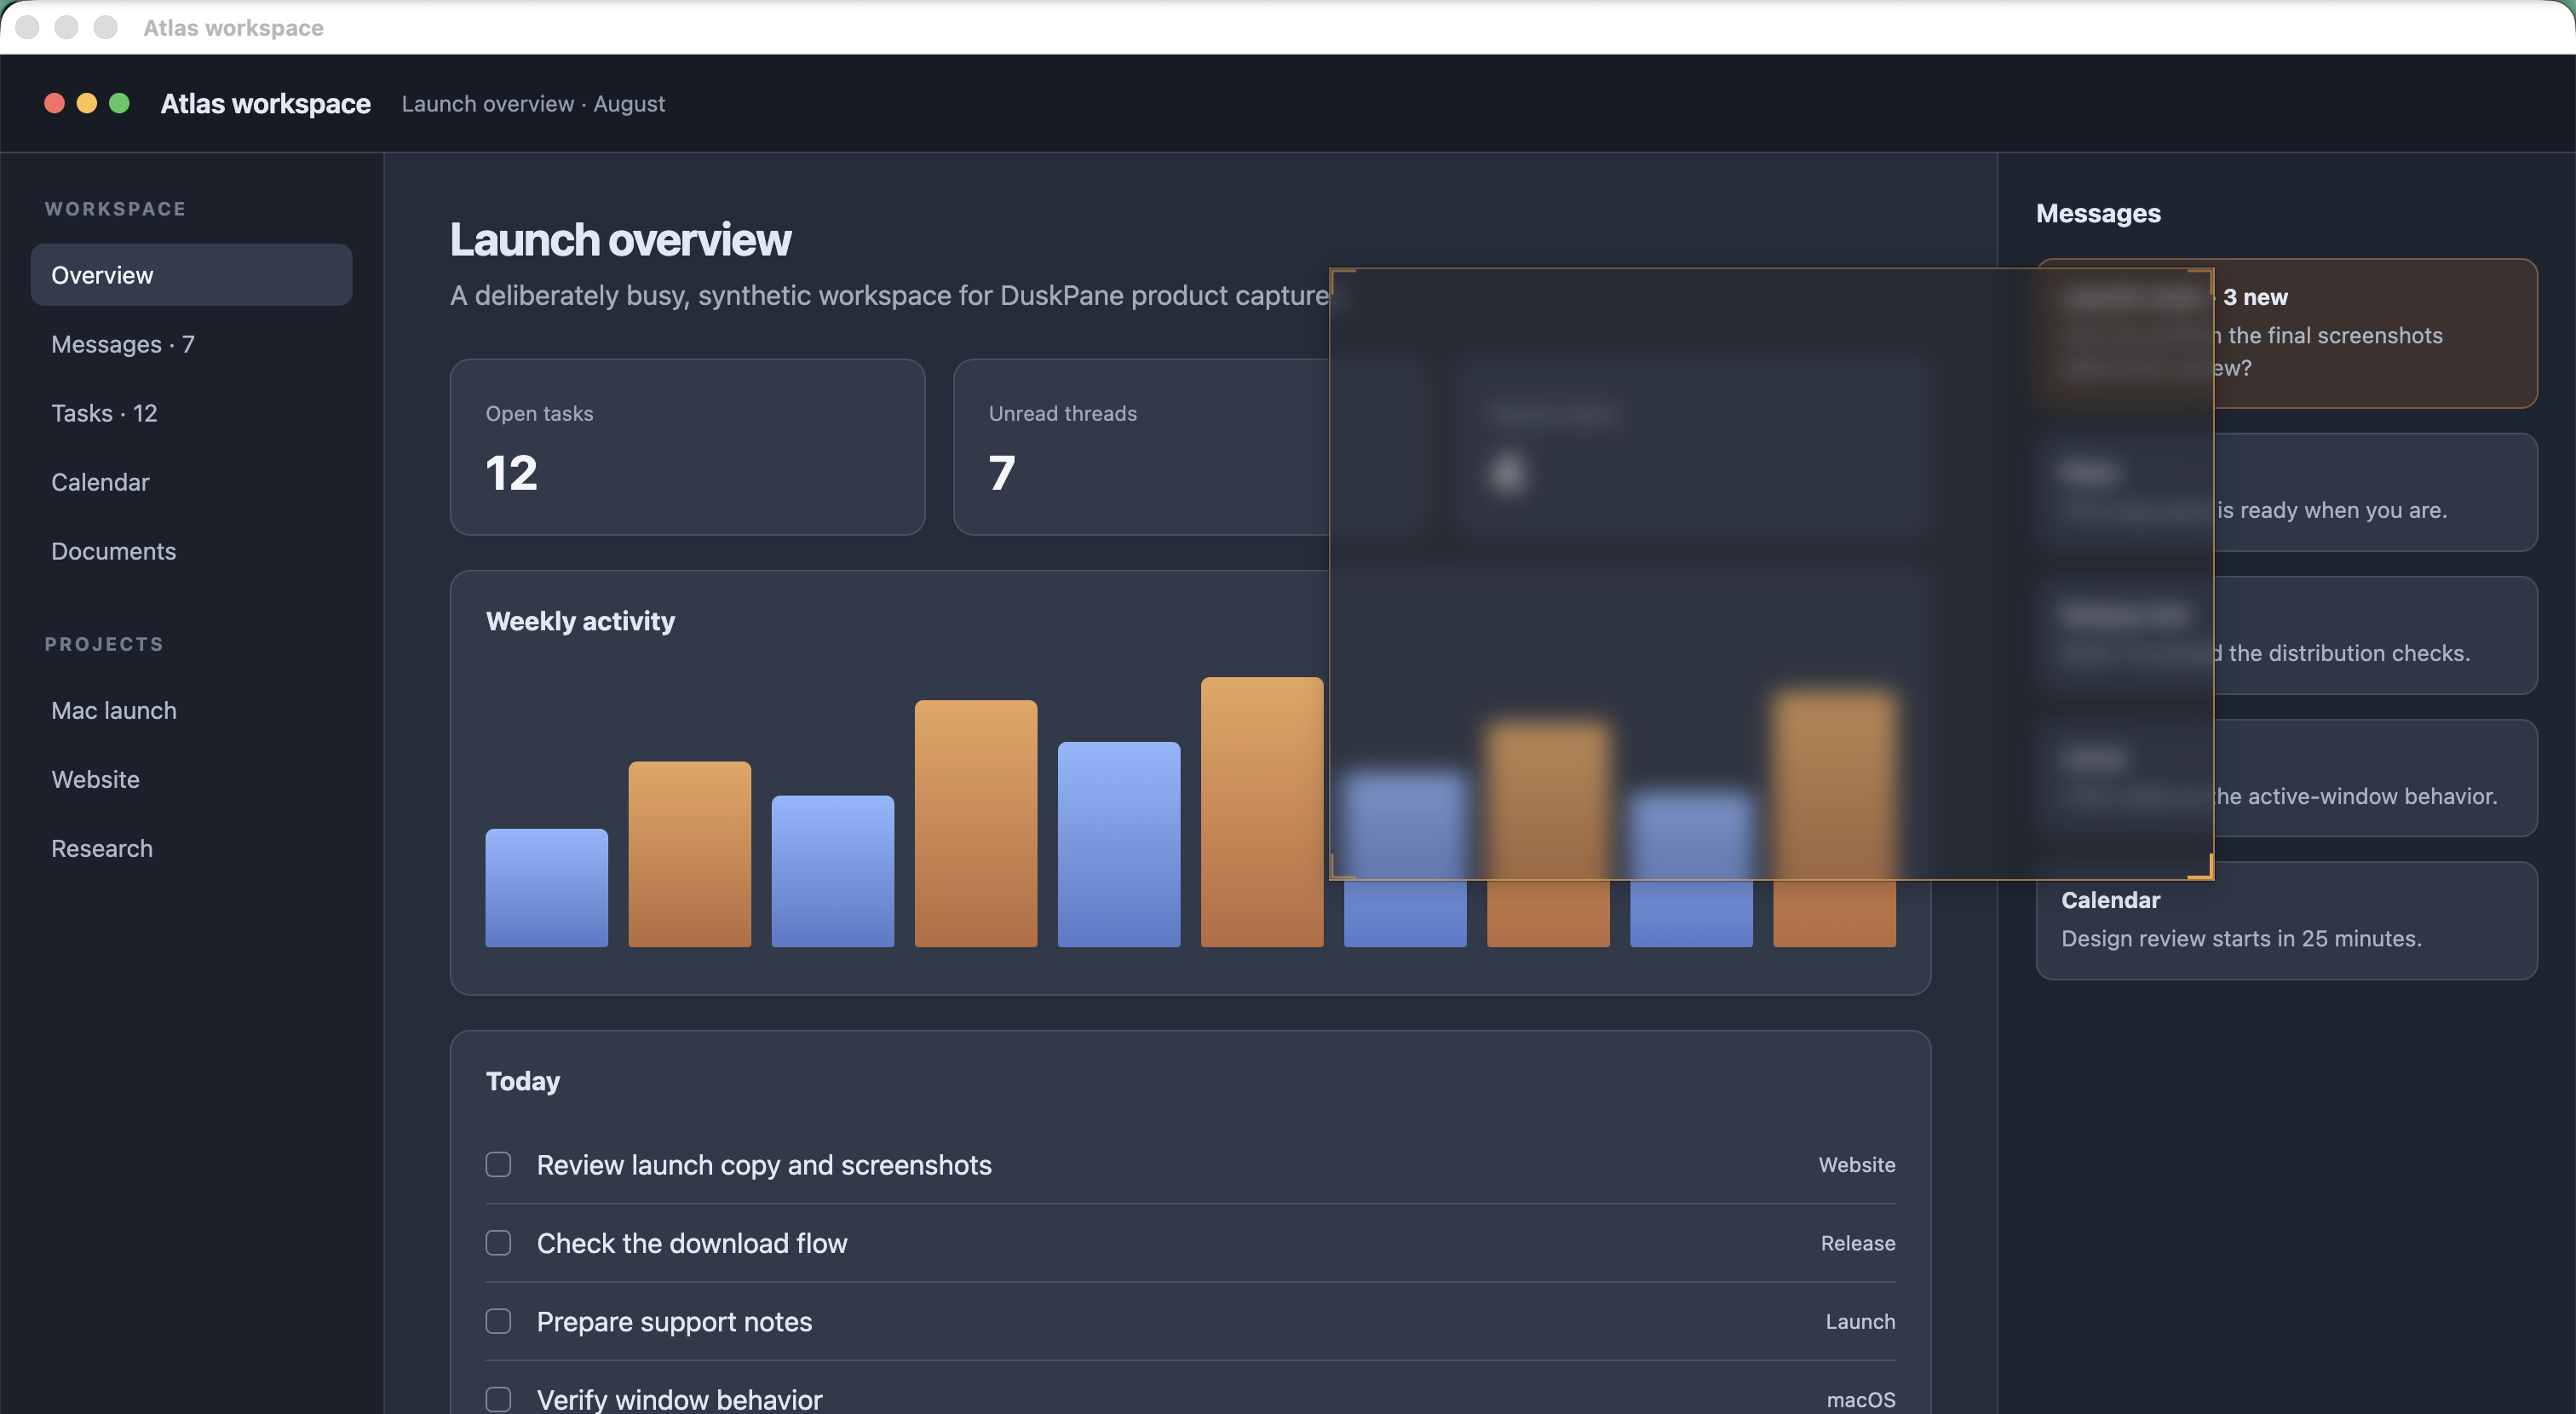2576x1414 pixels.
Task: Click the 'Atlas workspace' title in the dark header
Action: [265, 104]
